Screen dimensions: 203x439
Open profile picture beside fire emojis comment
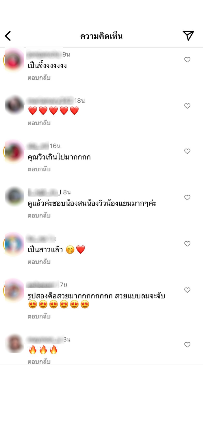pyautogui.click(x=14, y=344)
